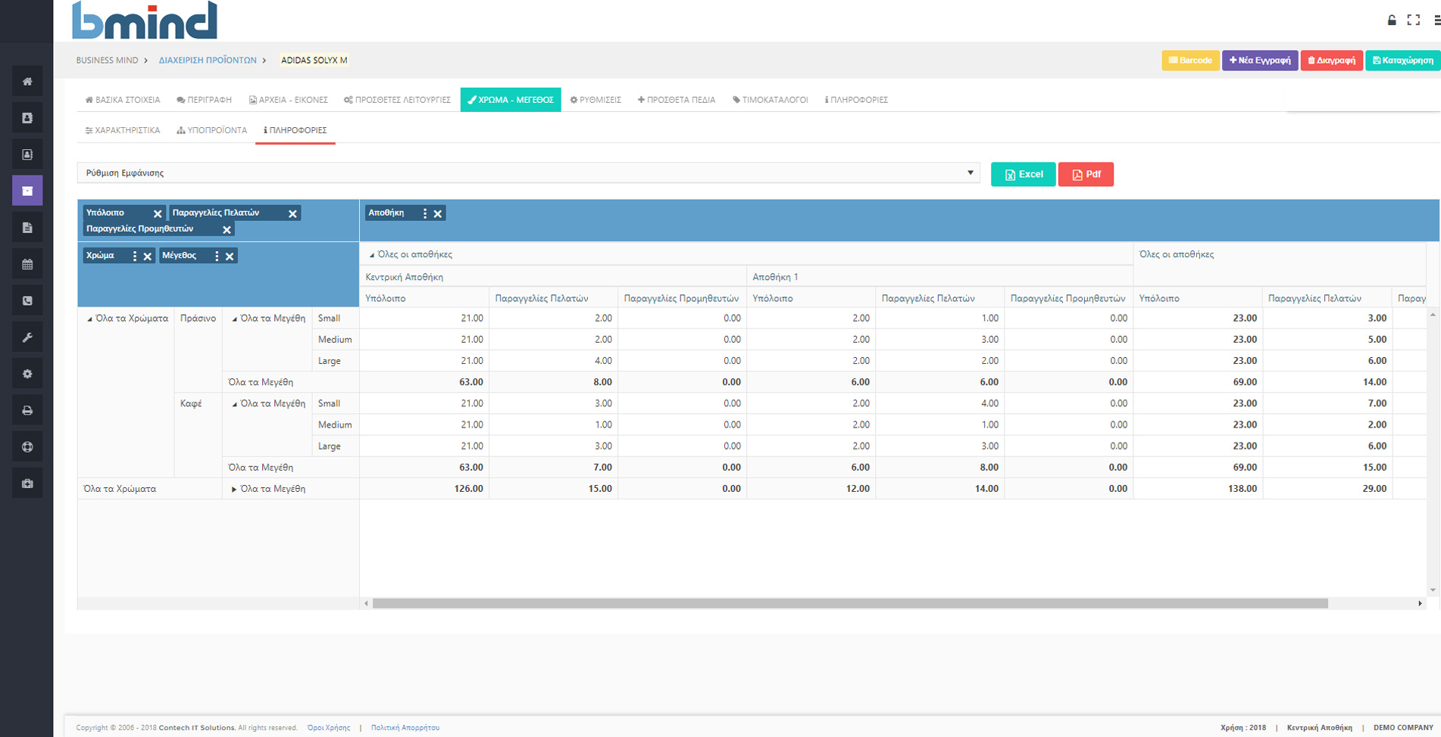The width and height of the screenshot is (1441, 737).
Task: Open the ΠΡΟΣΘΕΤΑ ΠΕΔΙΑ tab
Action: click(x=677, y=100)
